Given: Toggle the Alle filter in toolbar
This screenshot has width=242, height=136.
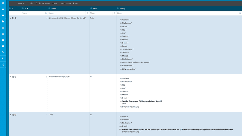Looking at the screenshot, I should point(55,3).
